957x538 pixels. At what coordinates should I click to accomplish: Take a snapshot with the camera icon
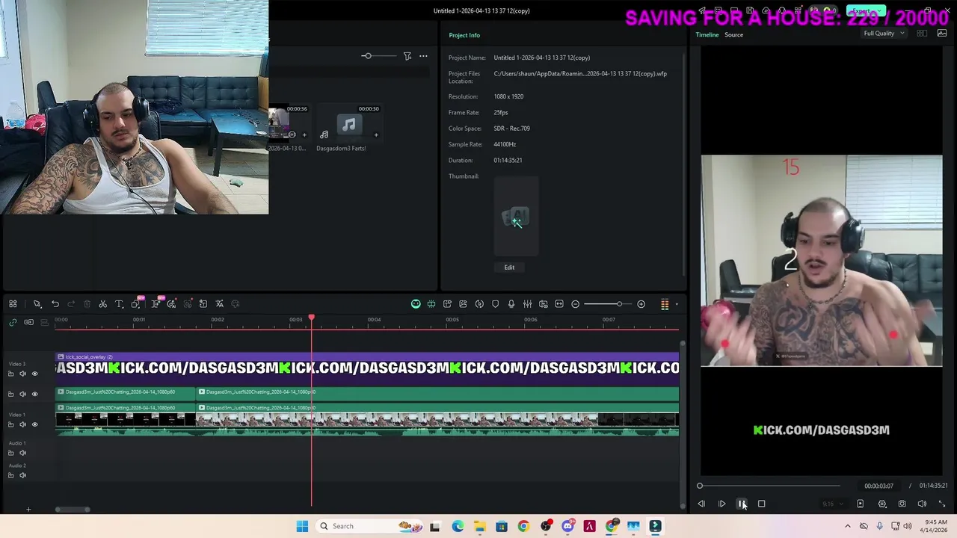(x=902, y=504)
